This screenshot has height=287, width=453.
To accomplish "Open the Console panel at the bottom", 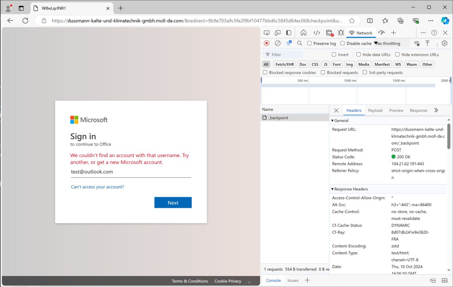I will click(273, 280).
